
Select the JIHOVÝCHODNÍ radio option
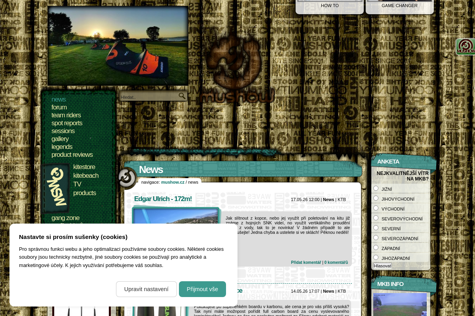coord(376,198)
